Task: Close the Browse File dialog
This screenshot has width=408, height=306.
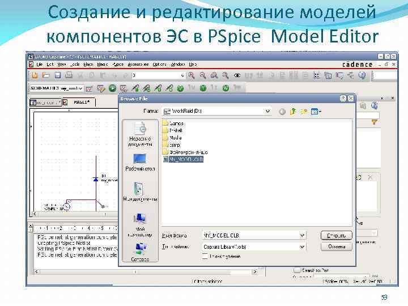Action: 351,99
